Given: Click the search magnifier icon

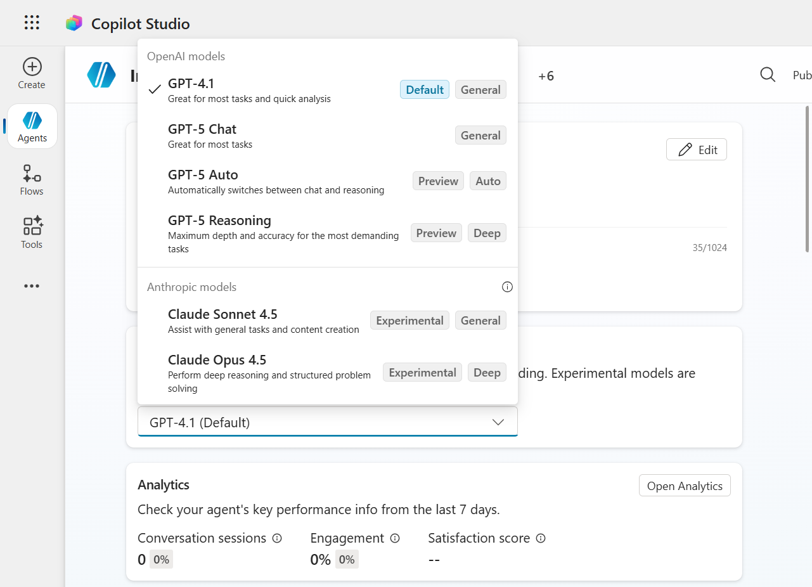Looking at the screenshot, I should 768,75.
